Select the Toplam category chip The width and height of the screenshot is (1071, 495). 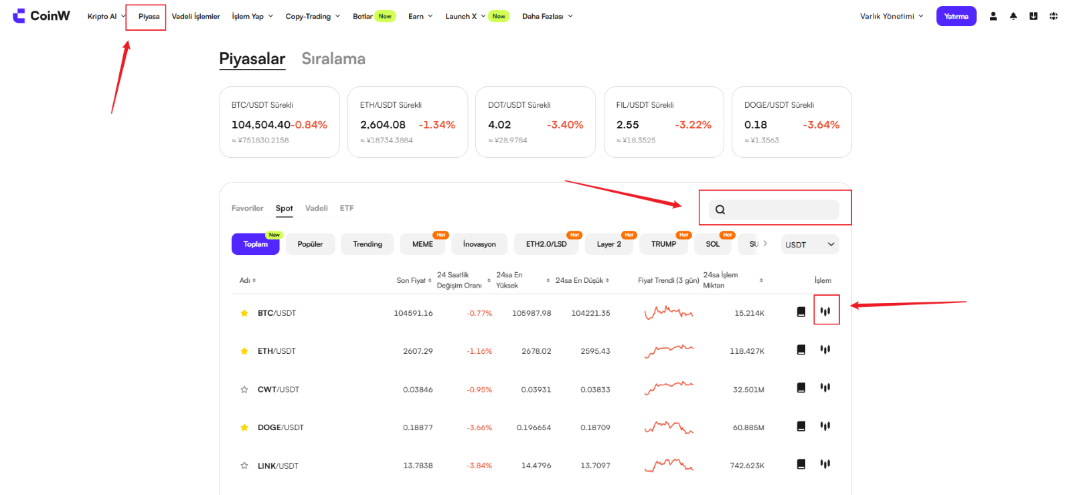tap(256, 244)
